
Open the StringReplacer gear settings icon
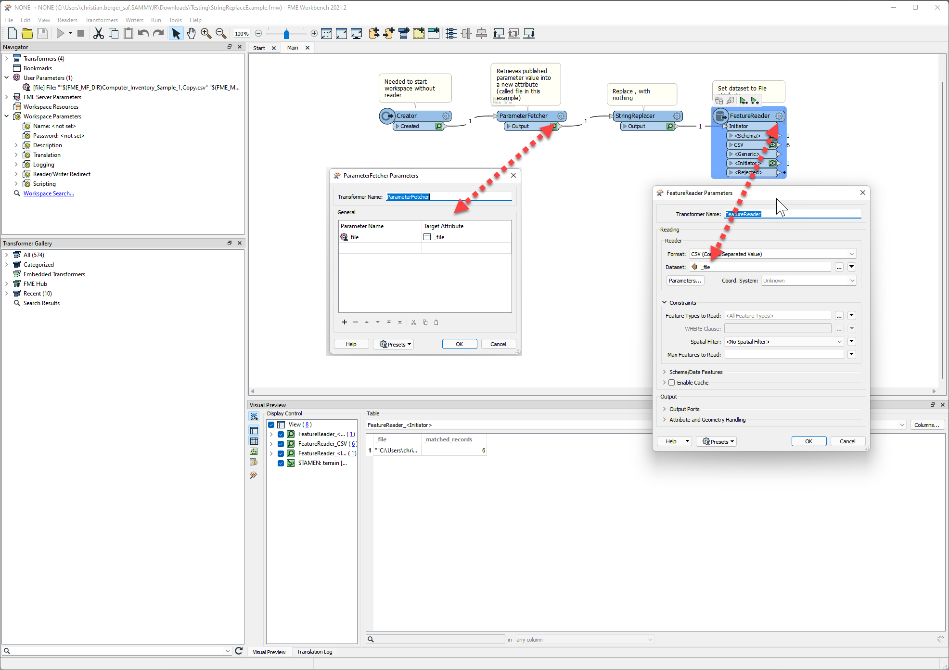click(x=677, y=116)
